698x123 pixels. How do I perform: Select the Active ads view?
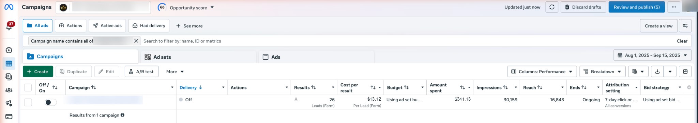click(x=107, y=26)
